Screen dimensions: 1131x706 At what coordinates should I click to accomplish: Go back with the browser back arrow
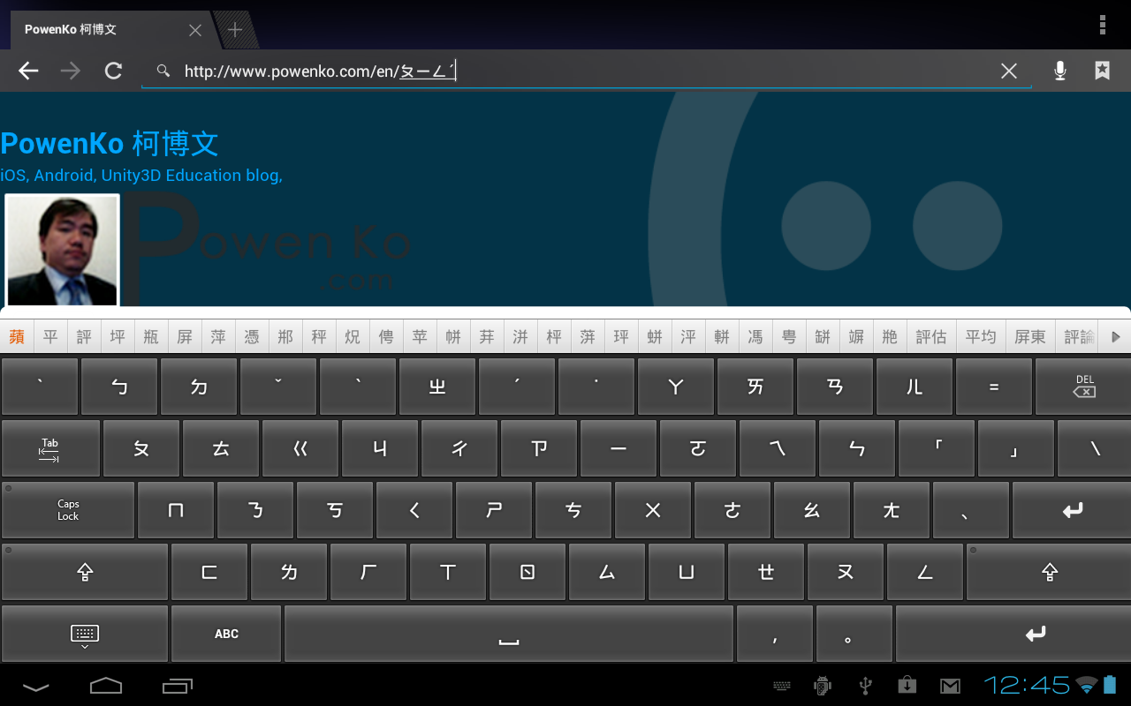click(x=28, y=71)
